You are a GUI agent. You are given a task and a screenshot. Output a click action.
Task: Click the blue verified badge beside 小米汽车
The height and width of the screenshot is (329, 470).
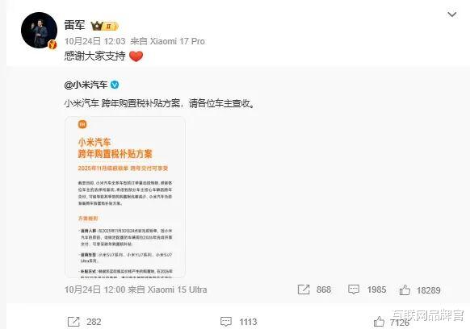(115, 85)
